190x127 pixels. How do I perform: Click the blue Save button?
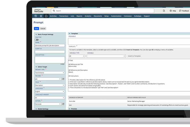coord(36,29)
